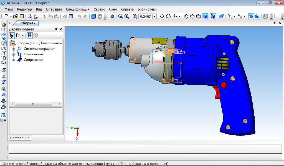
Task: Switch to hidden lines removed display mode
Action: coord(192,16)
